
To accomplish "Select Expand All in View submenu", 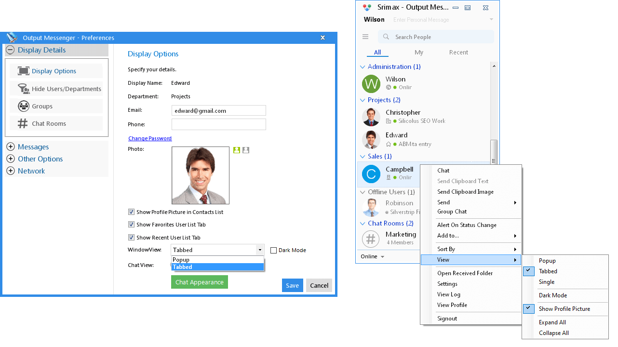I will tap(565, 322).
